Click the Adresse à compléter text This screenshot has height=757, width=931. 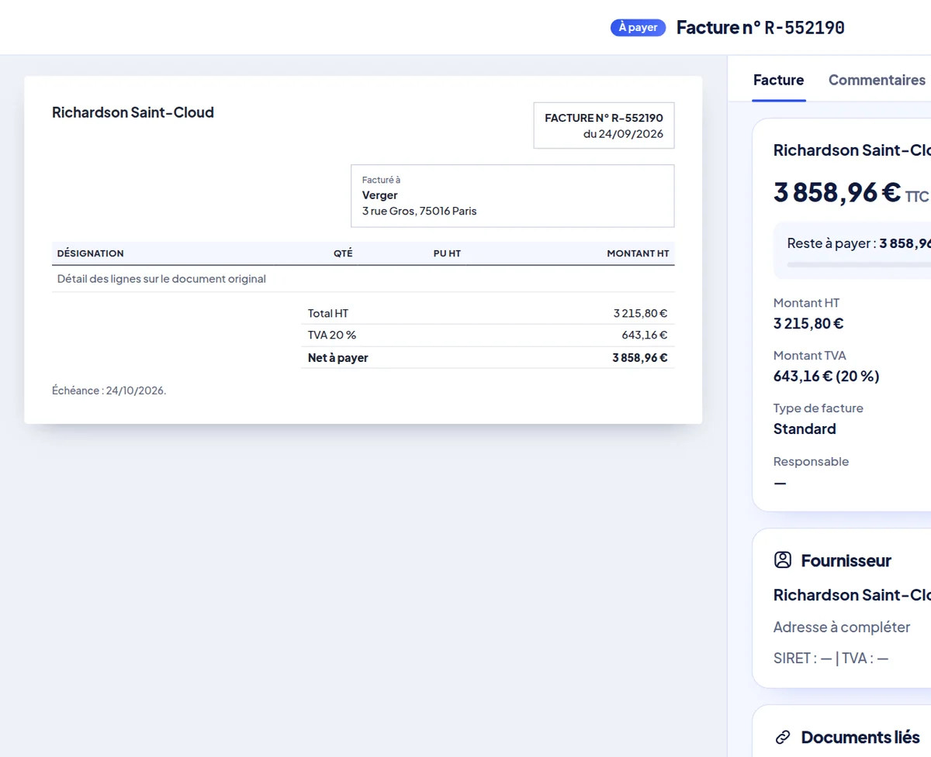pos(842,627)
